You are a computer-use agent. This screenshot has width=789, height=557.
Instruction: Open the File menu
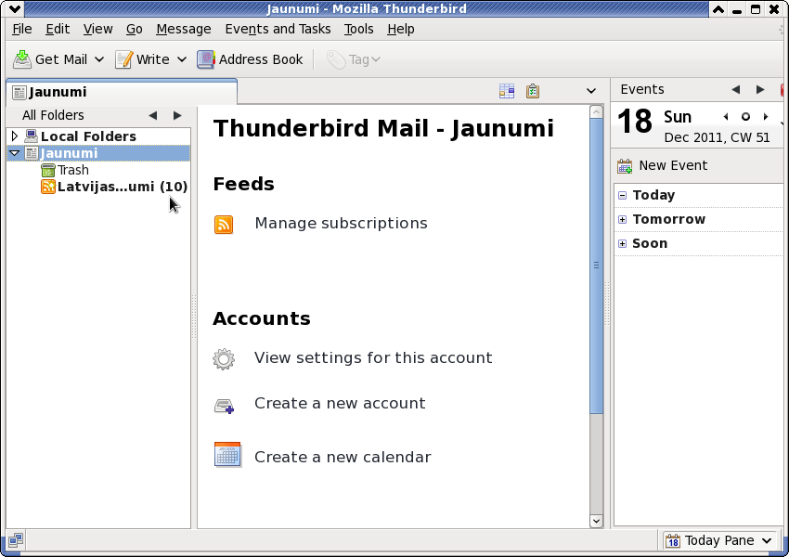click(22, 29)
